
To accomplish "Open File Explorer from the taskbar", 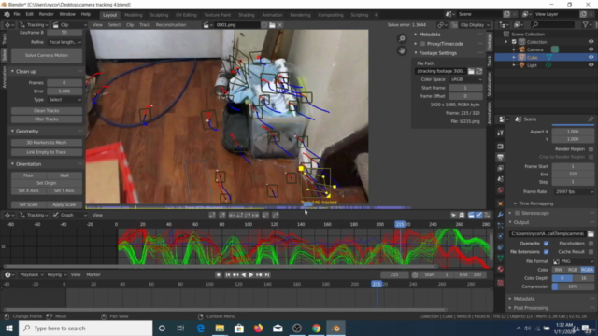I will click(x=220, y=328).
